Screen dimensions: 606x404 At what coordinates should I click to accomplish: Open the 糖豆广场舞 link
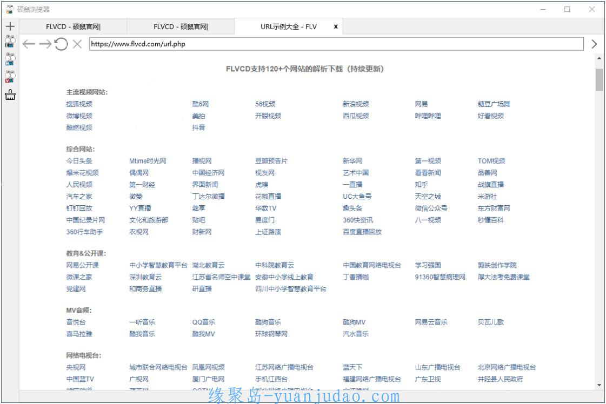coord(494,104)
